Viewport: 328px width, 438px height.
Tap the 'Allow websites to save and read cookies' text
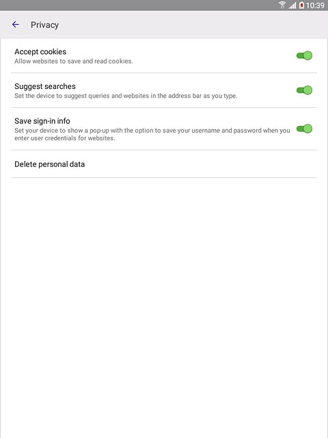point(74,61)
